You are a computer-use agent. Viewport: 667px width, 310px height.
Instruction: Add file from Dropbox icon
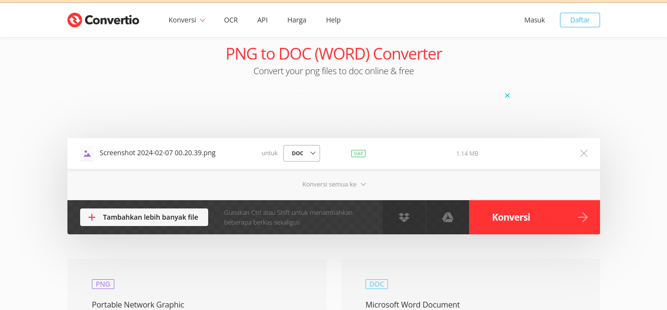coord(404,217)
